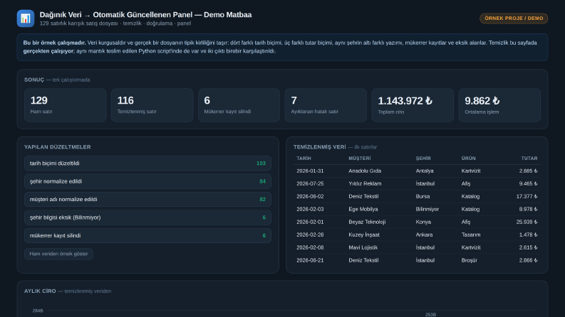The image size is (565, 317).
Task: Select the Temizlenmiş satır 116 stat card
Action: click(152, 105)
